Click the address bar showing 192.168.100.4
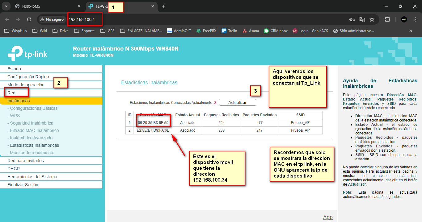 pos(82,19)
